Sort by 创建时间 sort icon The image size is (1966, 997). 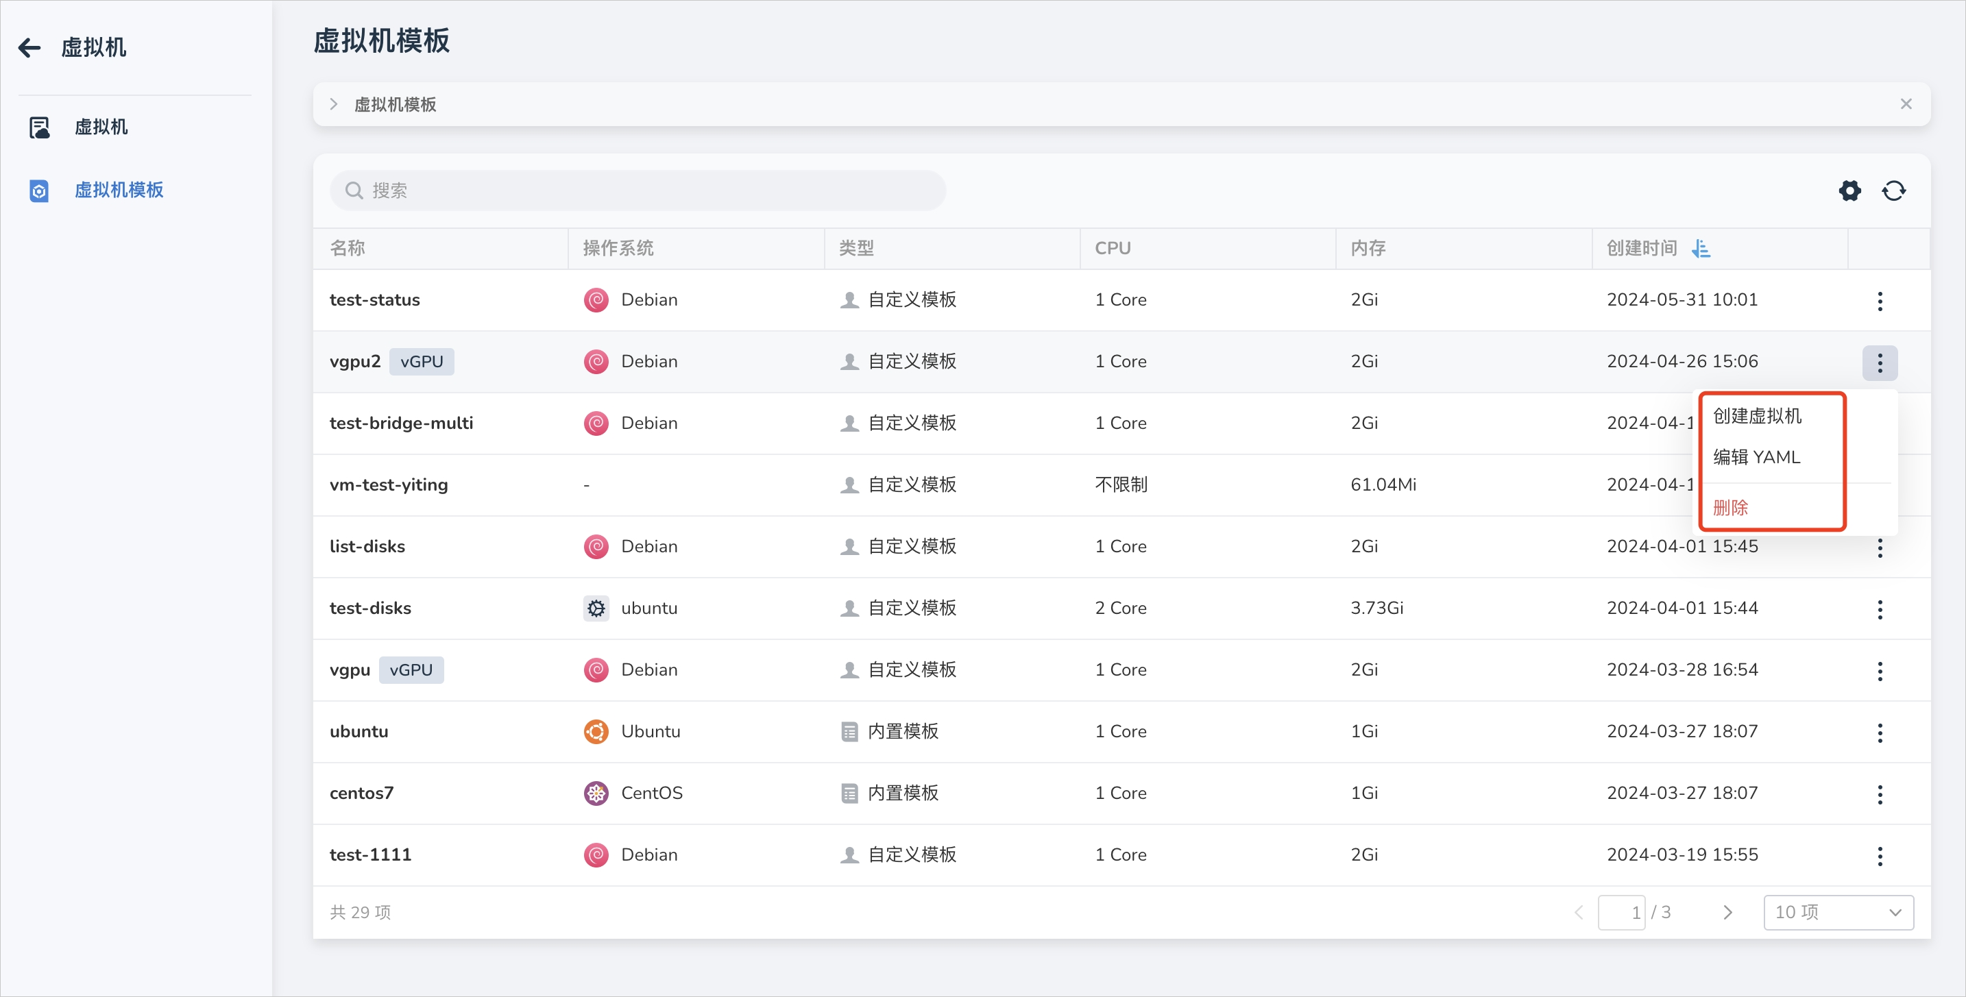(1701, 248)
